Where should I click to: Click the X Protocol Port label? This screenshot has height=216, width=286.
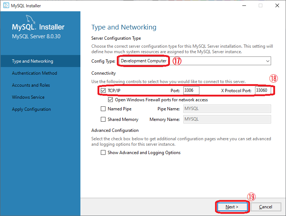236,91
